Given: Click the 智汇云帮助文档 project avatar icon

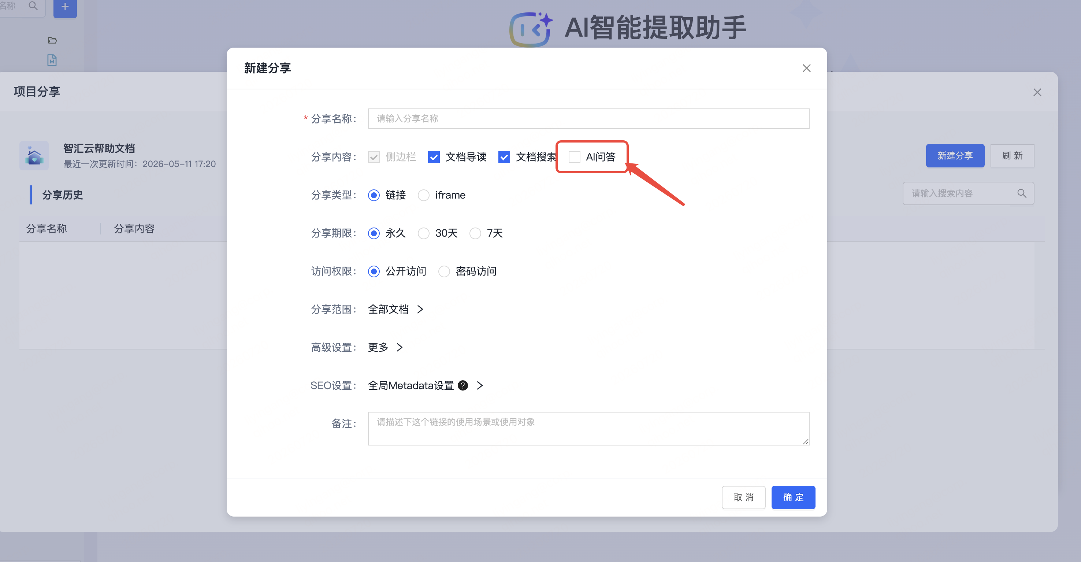Looking at the screenshot, I should point(34,155).
